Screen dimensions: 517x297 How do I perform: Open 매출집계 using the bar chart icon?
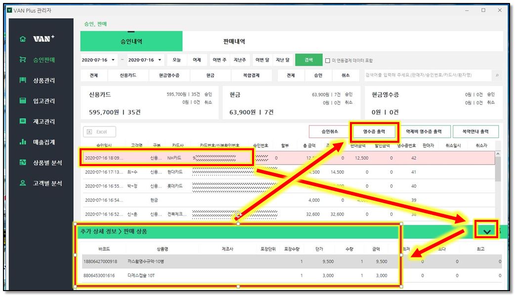point(22,142)
